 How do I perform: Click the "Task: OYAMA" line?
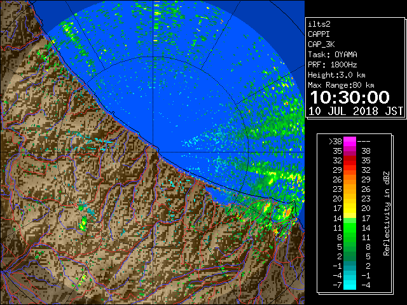(x=333, y=55)
